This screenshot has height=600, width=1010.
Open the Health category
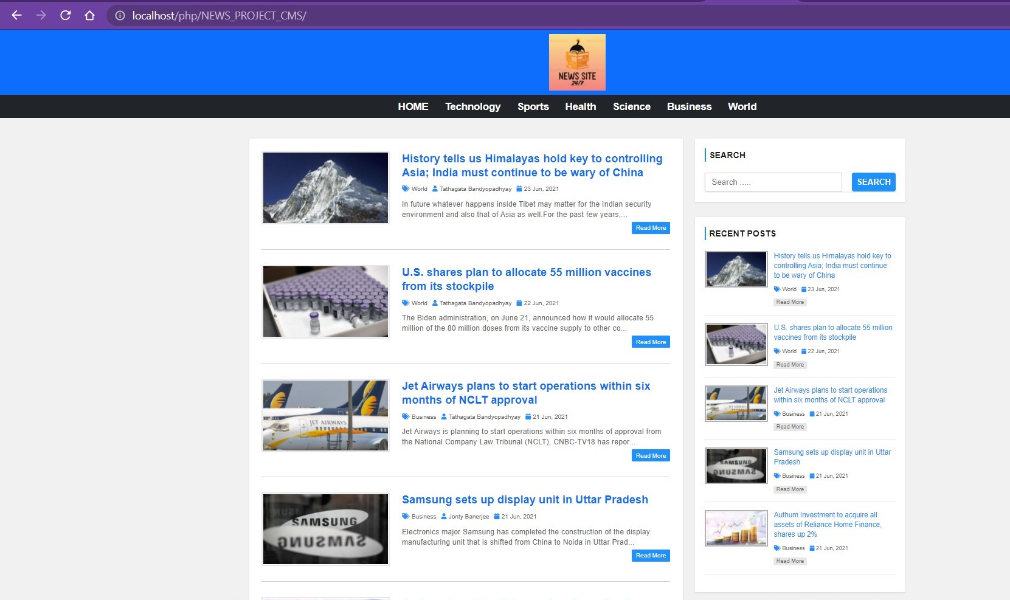point(580,106)
